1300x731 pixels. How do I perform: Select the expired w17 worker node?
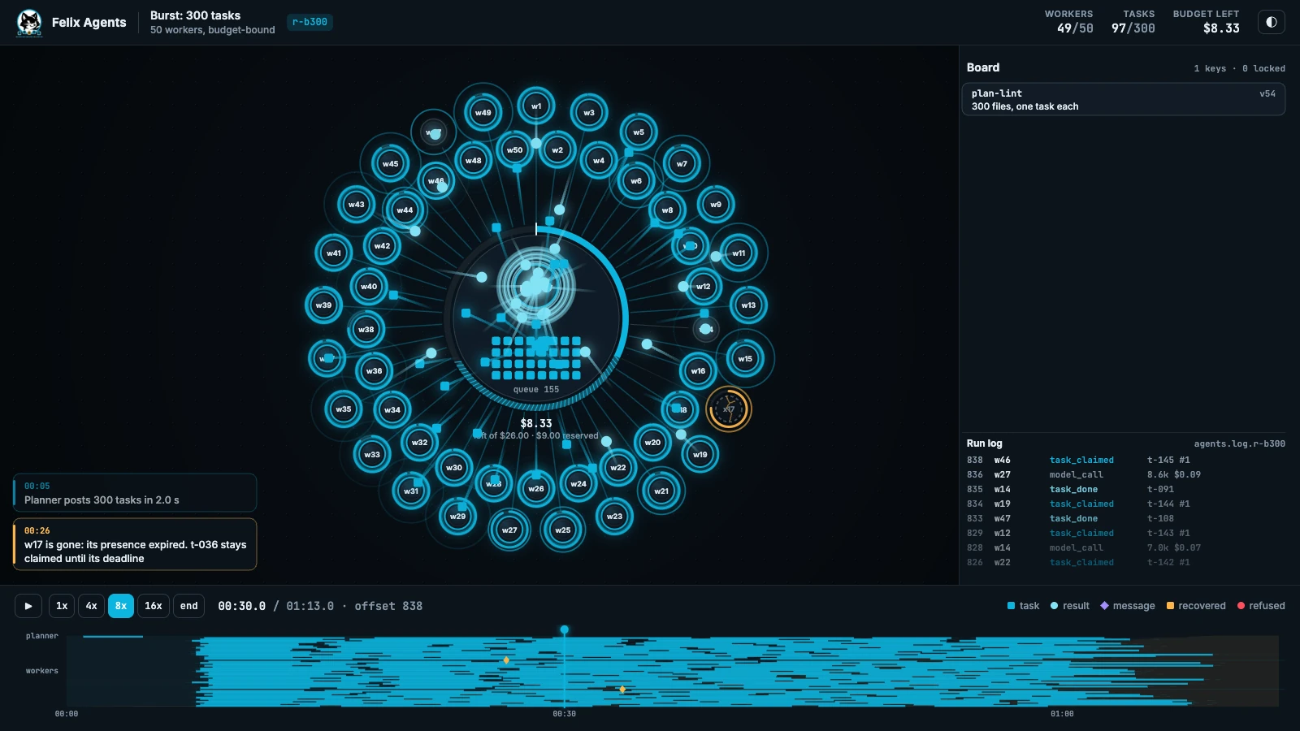(729, 409)
